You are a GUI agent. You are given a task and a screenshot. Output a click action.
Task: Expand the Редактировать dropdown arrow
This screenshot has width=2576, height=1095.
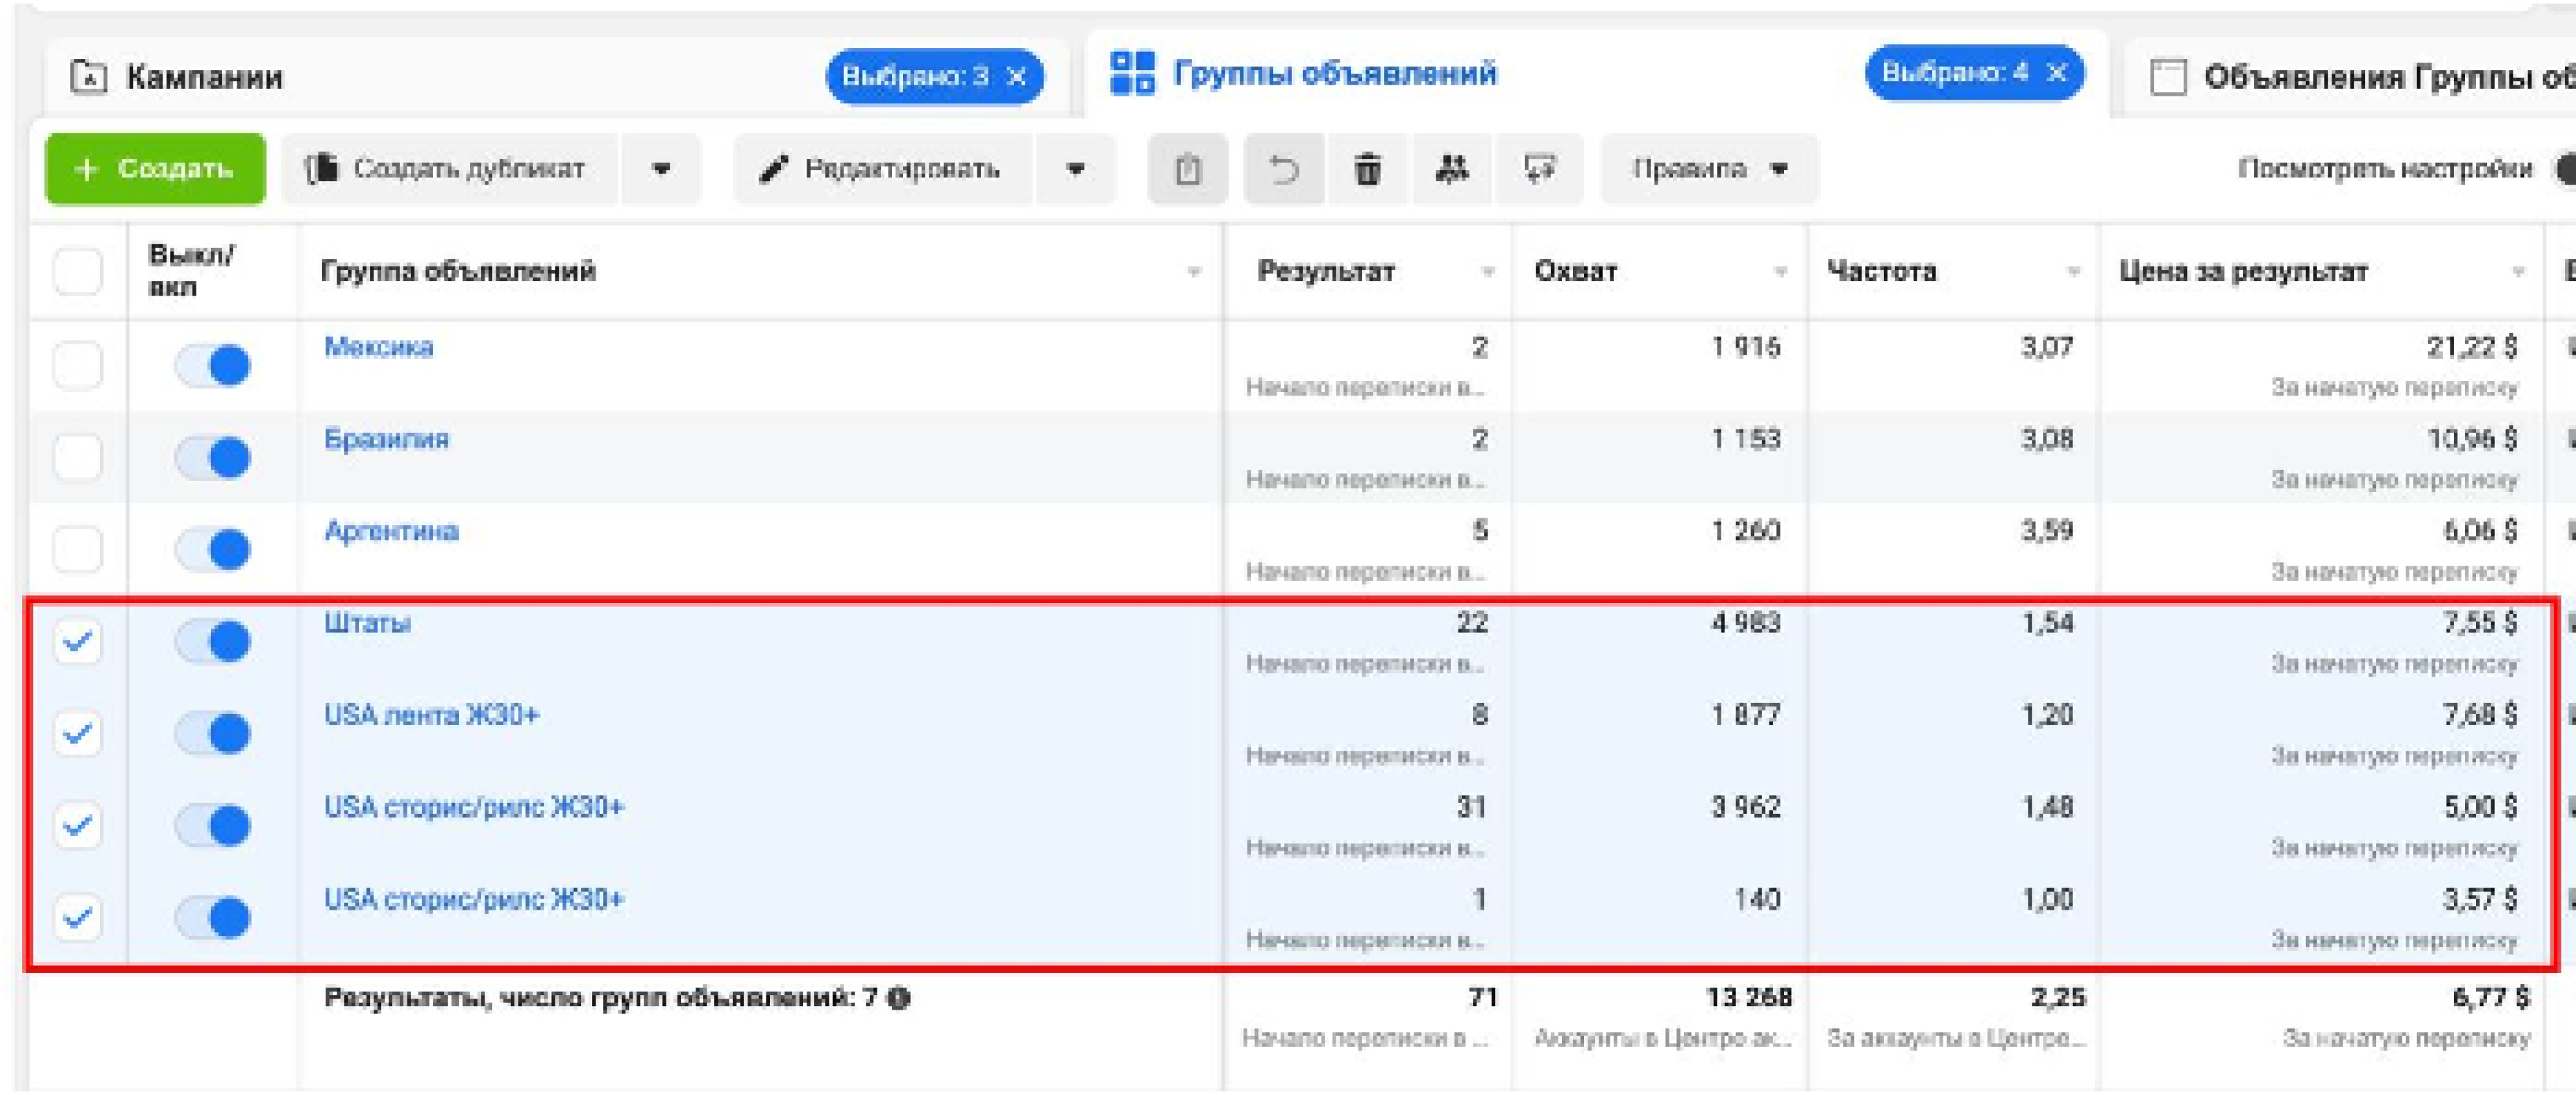[x=1075, y=169]
